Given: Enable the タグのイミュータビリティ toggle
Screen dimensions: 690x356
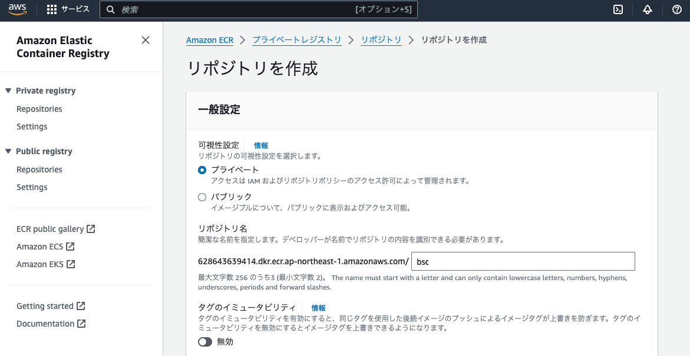Looking at the screenshot, I should pos(204,341).
